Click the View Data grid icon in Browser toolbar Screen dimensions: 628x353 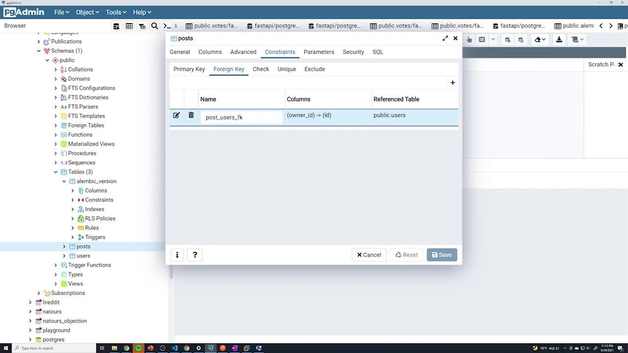click(x=129, y=26)
